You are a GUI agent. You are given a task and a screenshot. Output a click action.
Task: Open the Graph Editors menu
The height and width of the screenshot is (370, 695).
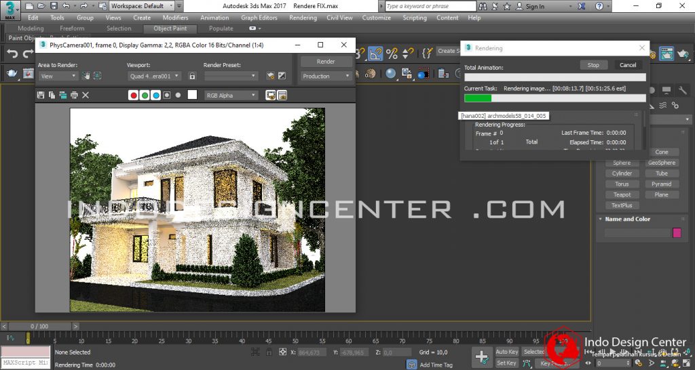pos(259,18)
